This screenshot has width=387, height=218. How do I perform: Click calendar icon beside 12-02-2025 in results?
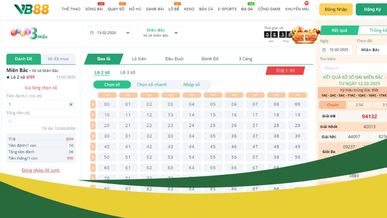click(324, 50)
